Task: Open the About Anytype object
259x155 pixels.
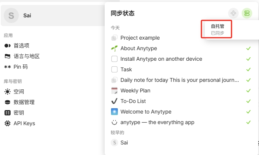Action: pos(139,48)
